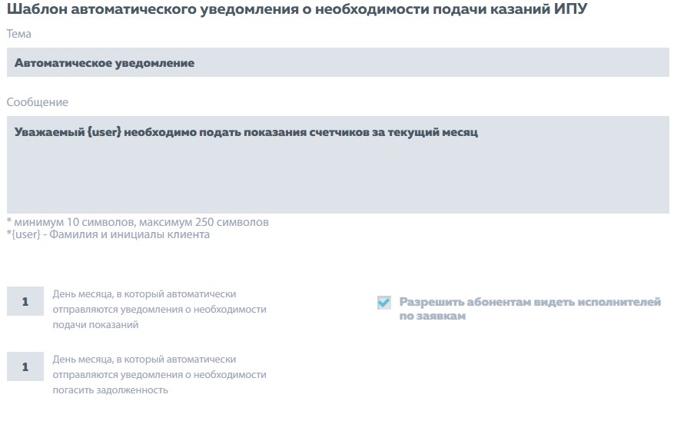The height and width of the screenshot is (421, 674).
Task: Click the hint '{user} - Фамилия и инициалы клиента'
Action: pyautogui.click(x=108, y=234)
